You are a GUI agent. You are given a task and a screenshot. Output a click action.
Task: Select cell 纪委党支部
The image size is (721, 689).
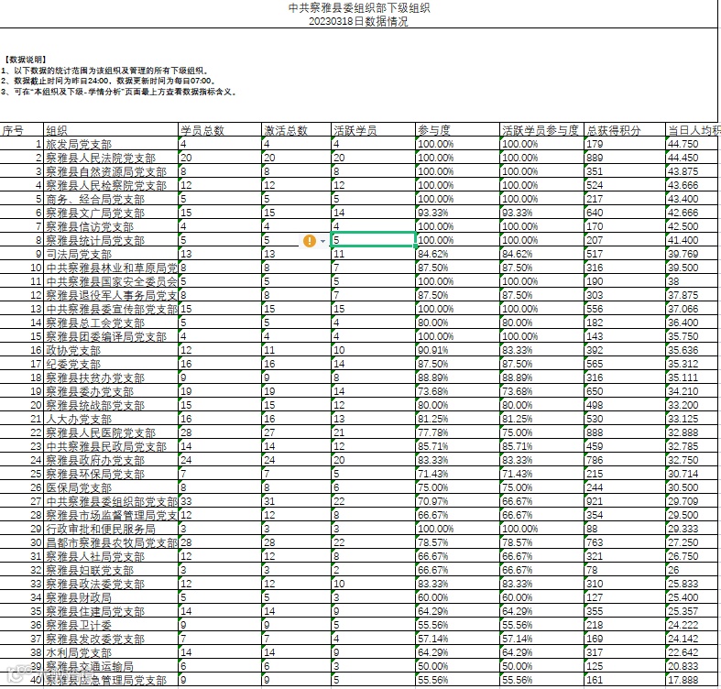click(111, 365)
